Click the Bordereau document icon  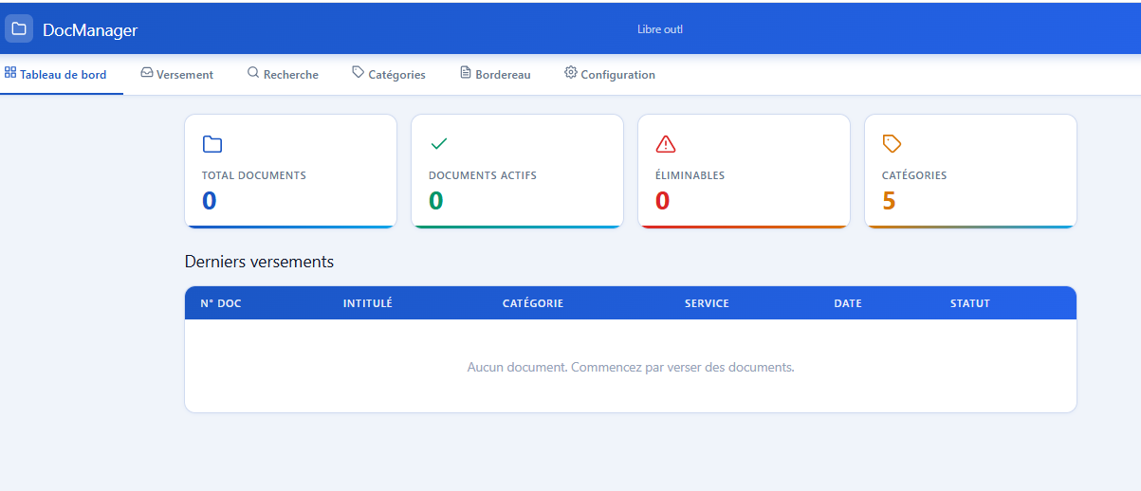[466, 73]
